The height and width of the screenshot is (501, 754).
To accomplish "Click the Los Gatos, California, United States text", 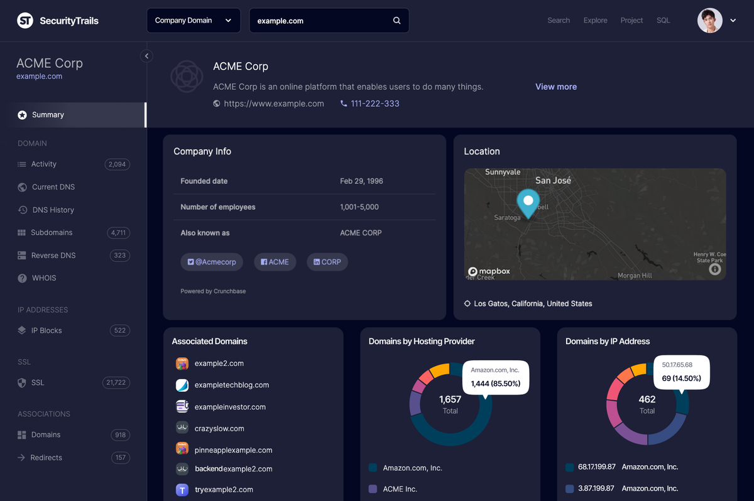I will point(533,304).
